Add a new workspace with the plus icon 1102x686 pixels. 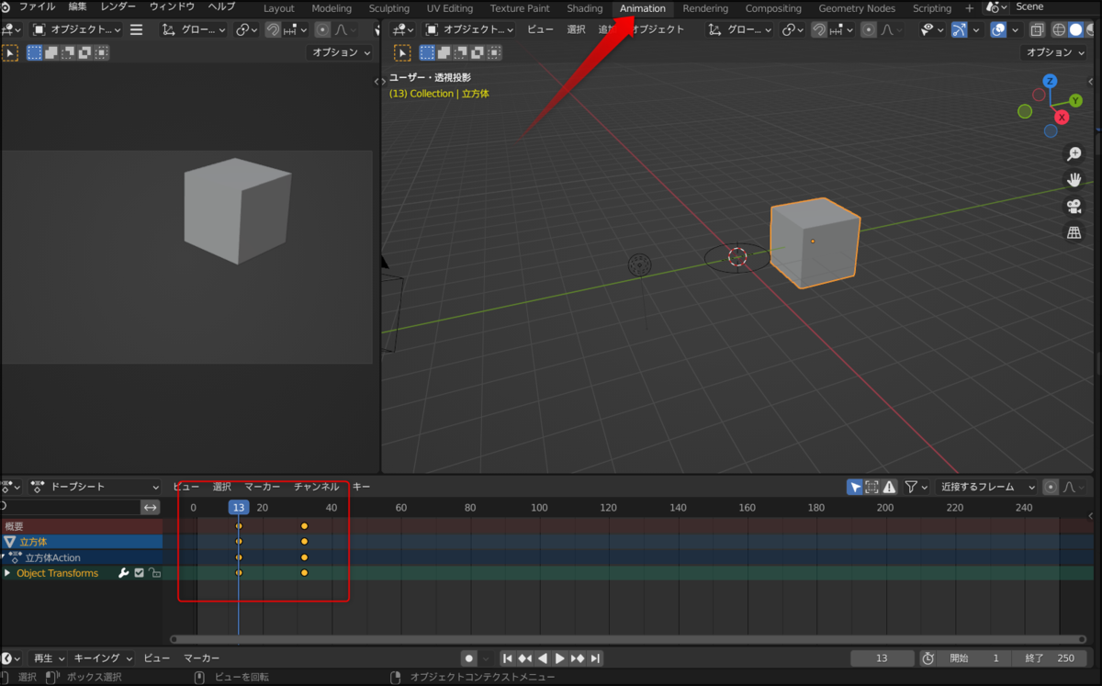point(969,8)
